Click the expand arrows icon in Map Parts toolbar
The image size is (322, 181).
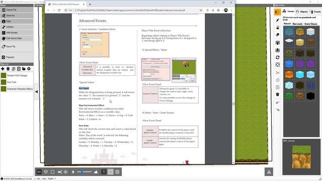pos(277,65)
